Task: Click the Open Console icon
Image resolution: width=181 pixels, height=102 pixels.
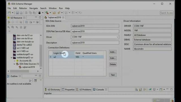Action: coord(161,90)
